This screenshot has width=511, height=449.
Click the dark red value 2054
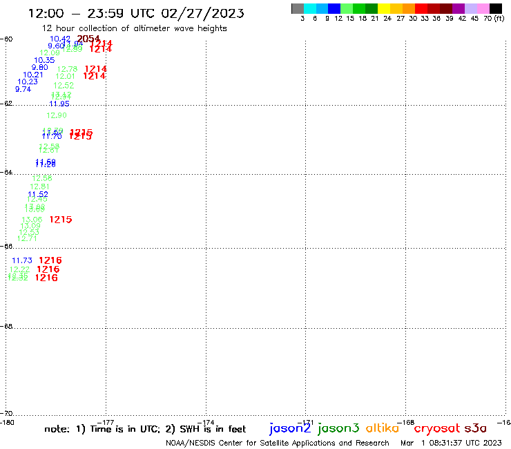coord(88,39)
